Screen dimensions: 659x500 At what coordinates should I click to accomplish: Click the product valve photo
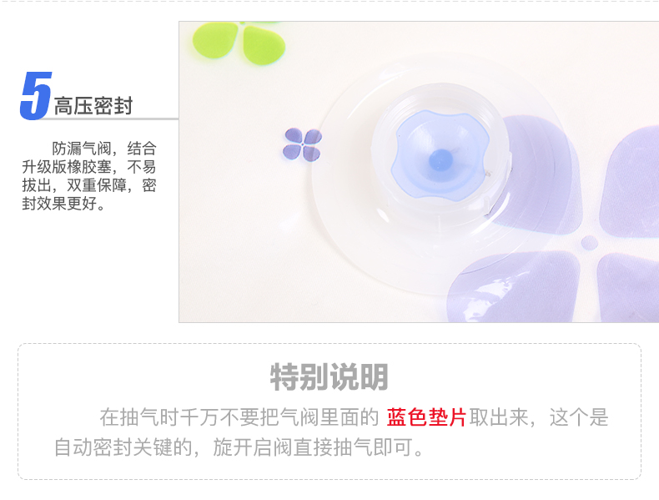419,172
